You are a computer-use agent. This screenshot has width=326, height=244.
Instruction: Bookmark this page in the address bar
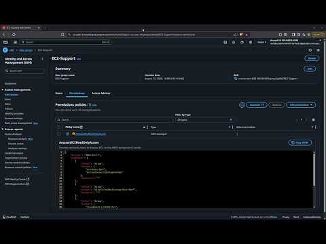(x=62, y=35)
